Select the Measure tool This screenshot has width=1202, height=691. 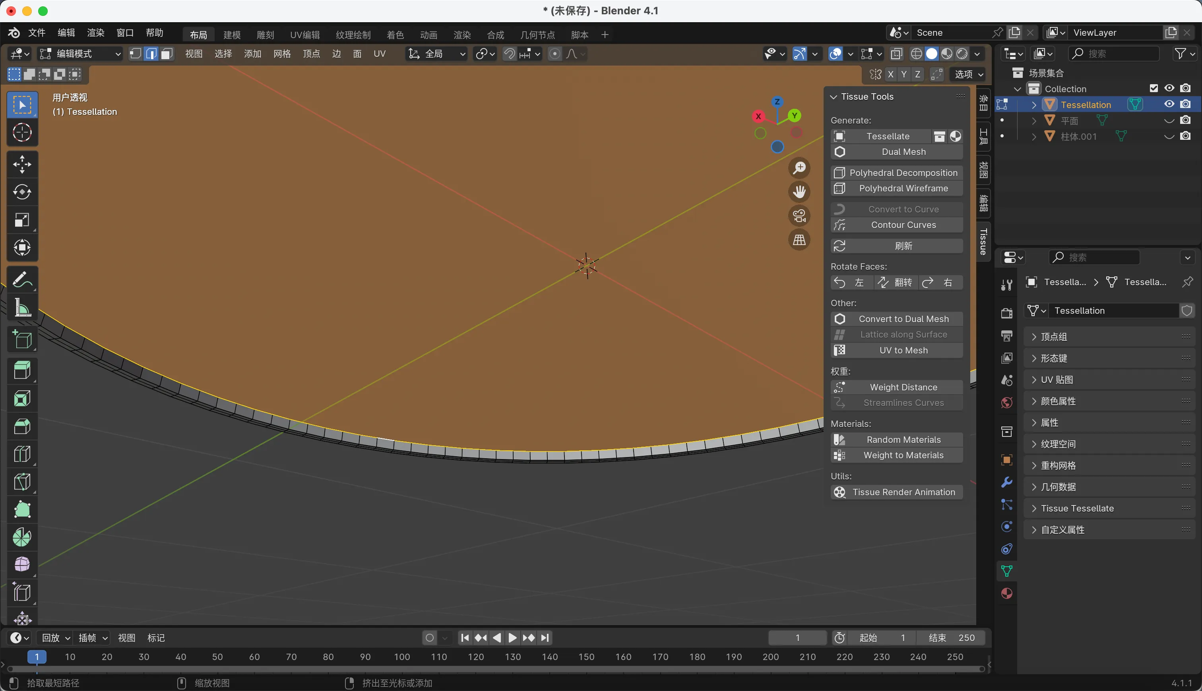coord(22,307)
